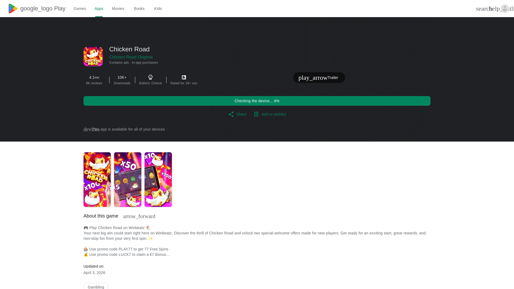Click the promo code LUCK7 line
The width and height of the screenshot is (514, 289).
(x=127, y=254)
